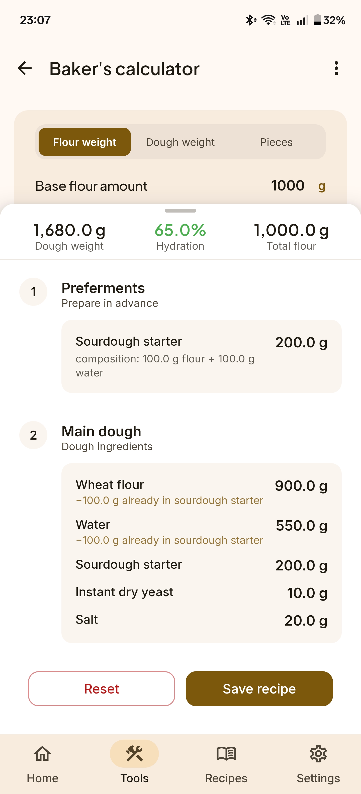
Task: Open Settings via gear icon
Action: click(318, 754)
